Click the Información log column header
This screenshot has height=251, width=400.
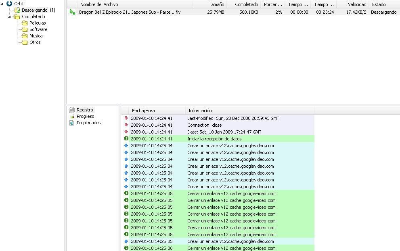pos(250,111)
